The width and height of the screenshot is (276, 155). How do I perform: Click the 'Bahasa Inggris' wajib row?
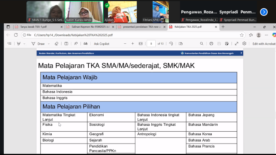pos(139,98)
